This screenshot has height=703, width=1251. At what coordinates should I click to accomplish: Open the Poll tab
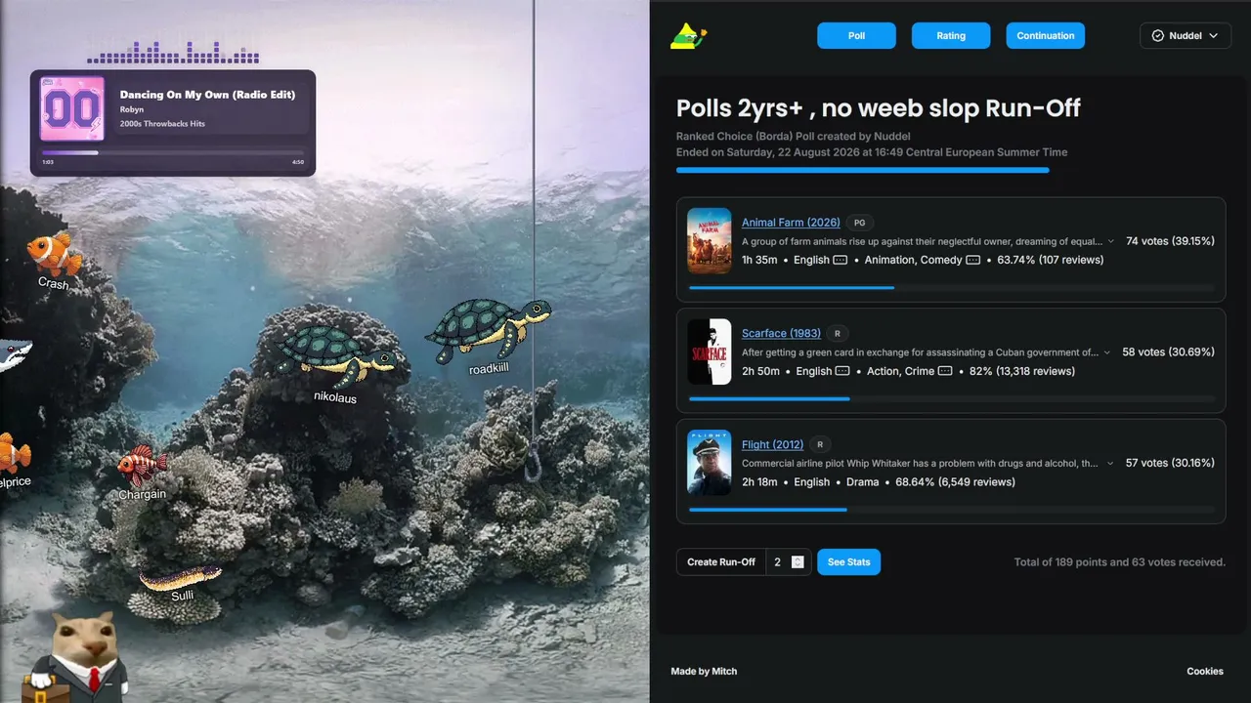click(x=856, y=36)
